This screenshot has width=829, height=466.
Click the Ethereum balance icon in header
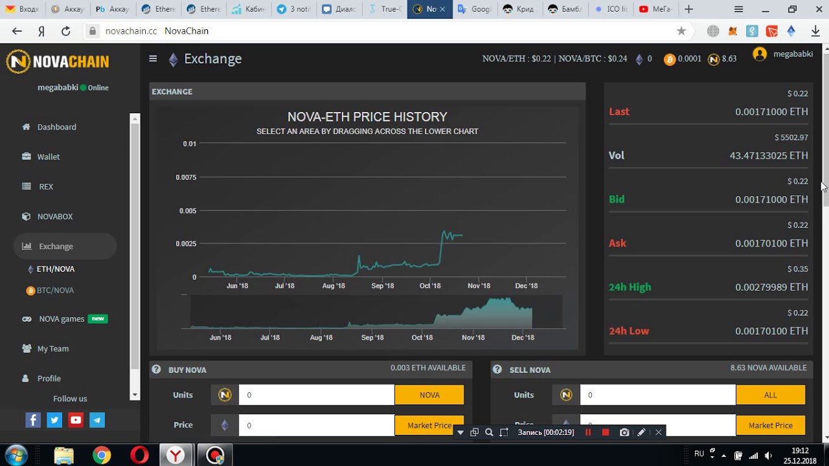coord(639,60)
